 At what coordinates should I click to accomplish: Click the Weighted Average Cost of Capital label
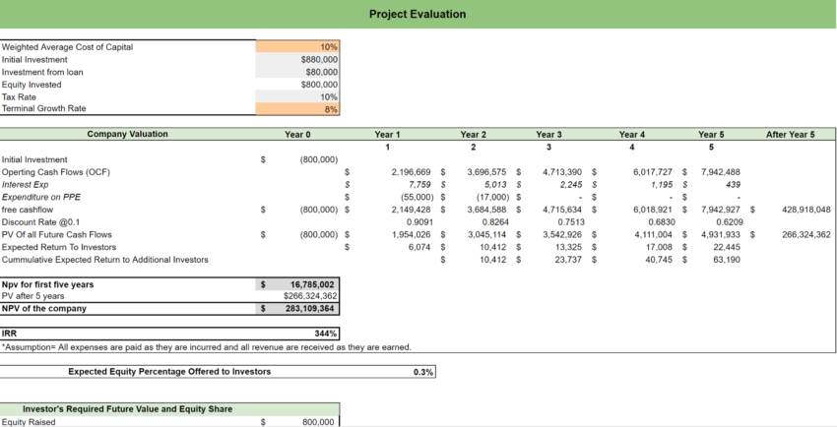point(67,47)
